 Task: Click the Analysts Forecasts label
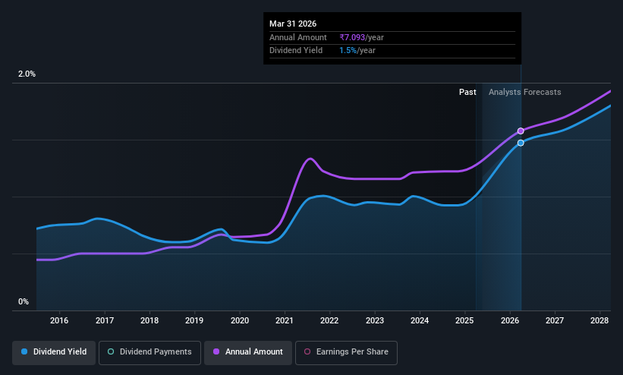525,92
